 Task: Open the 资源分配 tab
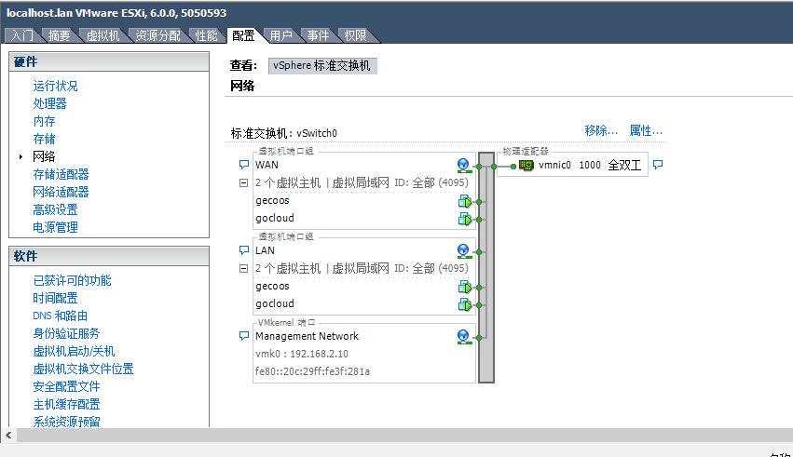coord(157,35)
